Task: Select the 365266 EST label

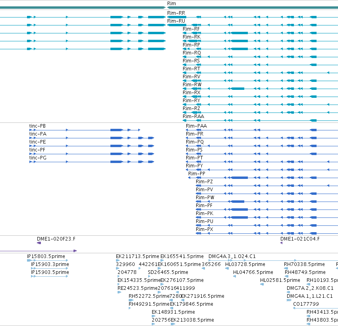Action: pyautogui.click(x=211, y=264)
